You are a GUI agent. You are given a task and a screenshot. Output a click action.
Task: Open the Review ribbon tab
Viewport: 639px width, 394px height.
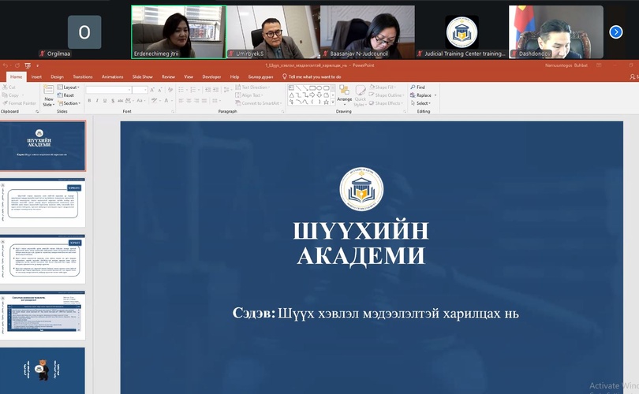(168, 76)
